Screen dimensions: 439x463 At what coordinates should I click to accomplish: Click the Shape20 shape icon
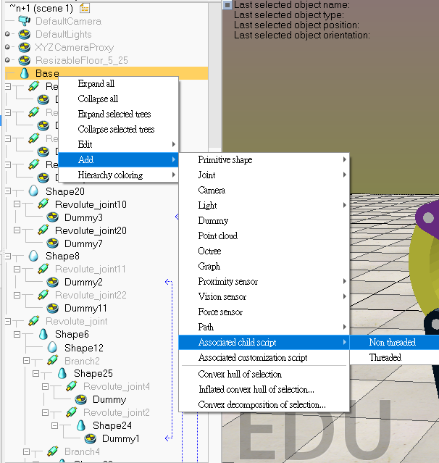(x=33, y=192)
